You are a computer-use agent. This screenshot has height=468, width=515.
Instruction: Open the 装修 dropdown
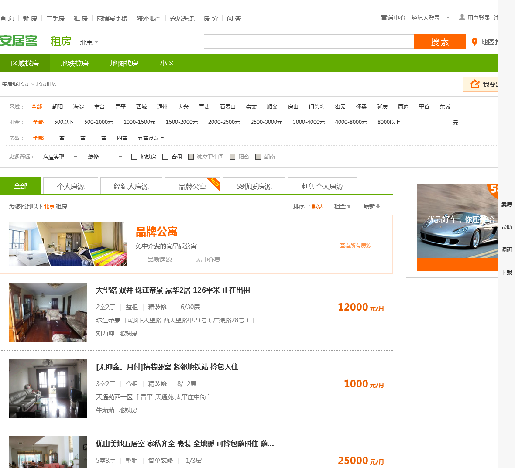tap(105, 157)
